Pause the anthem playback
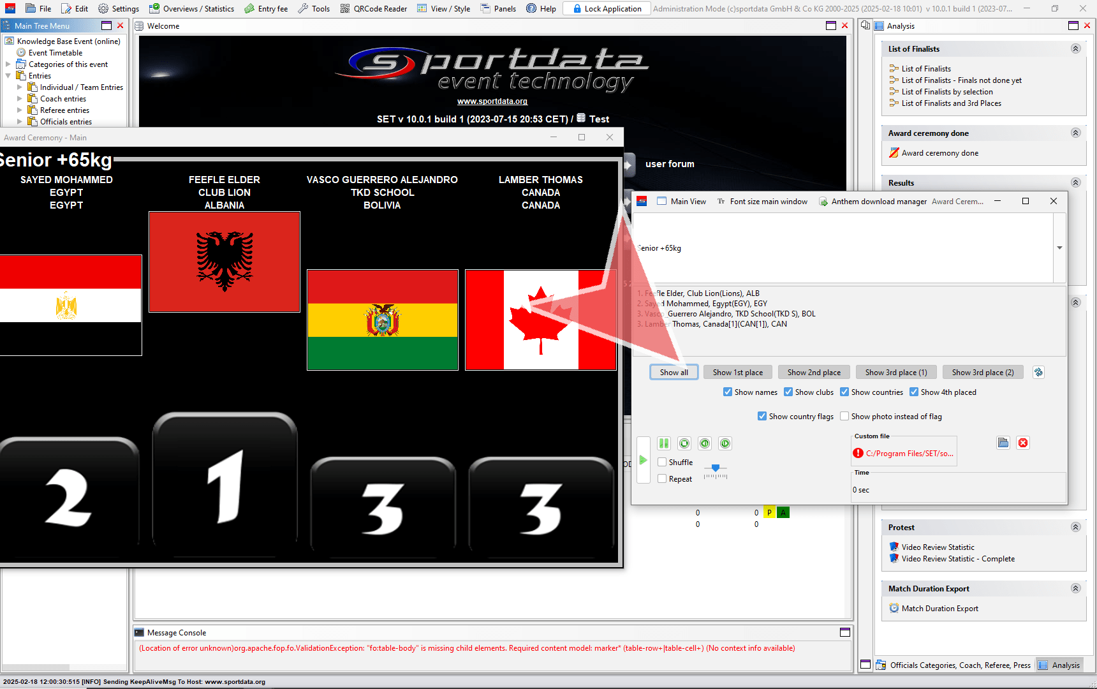Viewport: 1097px width, 689px height. pyautogui.click(x=664, y=443)
